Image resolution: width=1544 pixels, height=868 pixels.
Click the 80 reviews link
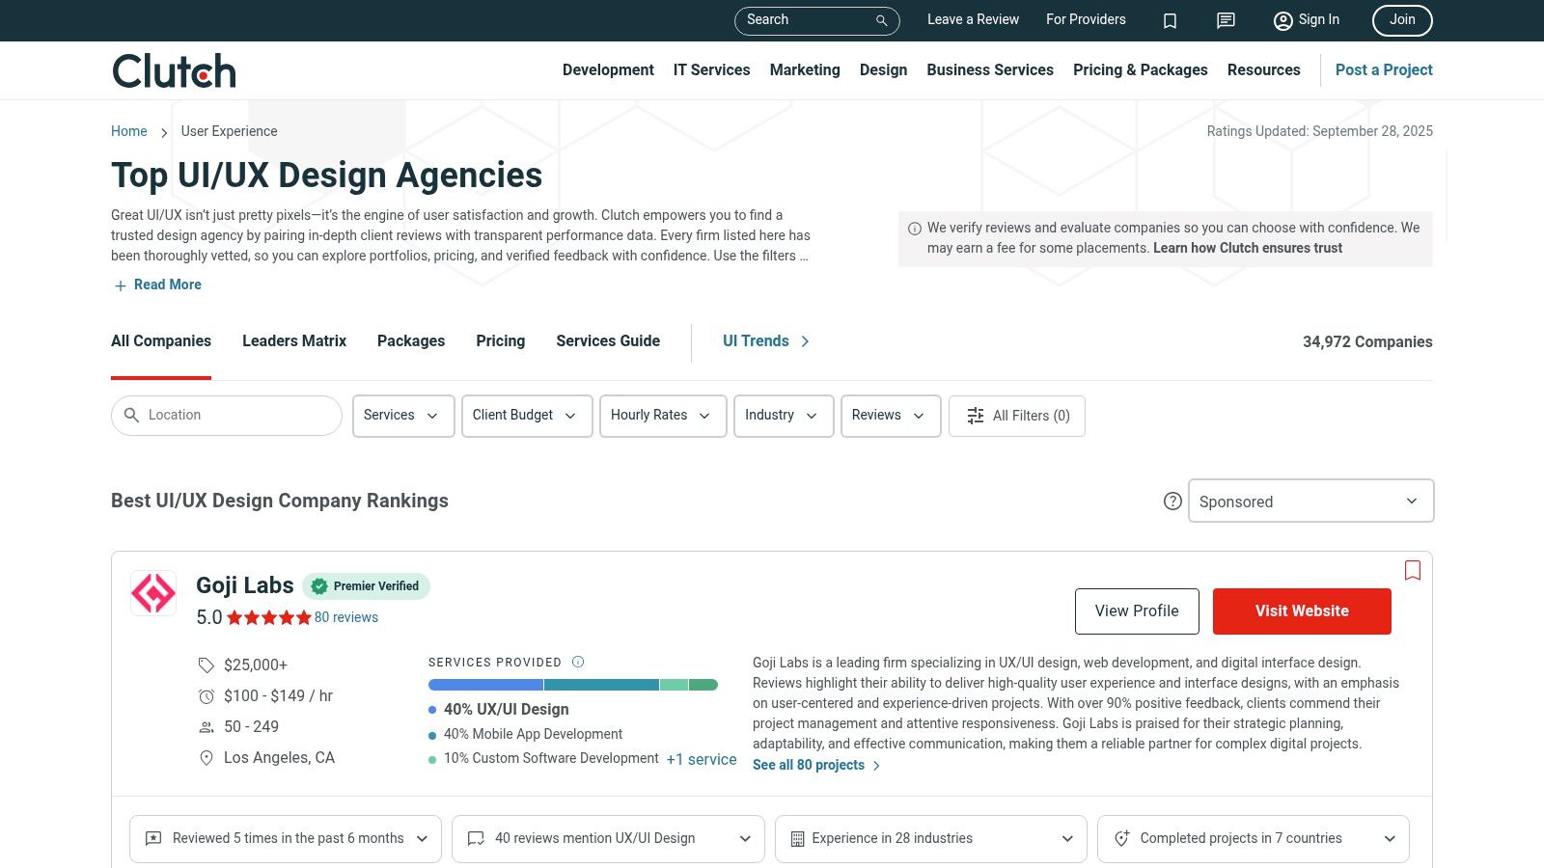tap(345, 617)
